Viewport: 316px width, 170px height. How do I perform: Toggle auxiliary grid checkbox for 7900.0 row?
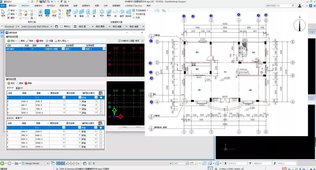click(x=101, y=109)
